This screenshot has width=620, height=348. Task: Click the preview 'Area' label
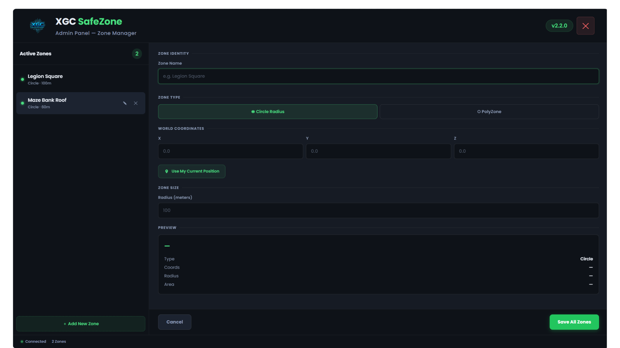169,285
